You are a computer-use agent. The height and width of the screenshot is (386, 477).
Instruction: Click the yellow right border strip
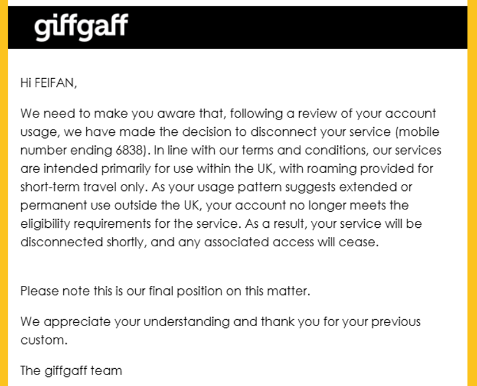click(472, 193)
